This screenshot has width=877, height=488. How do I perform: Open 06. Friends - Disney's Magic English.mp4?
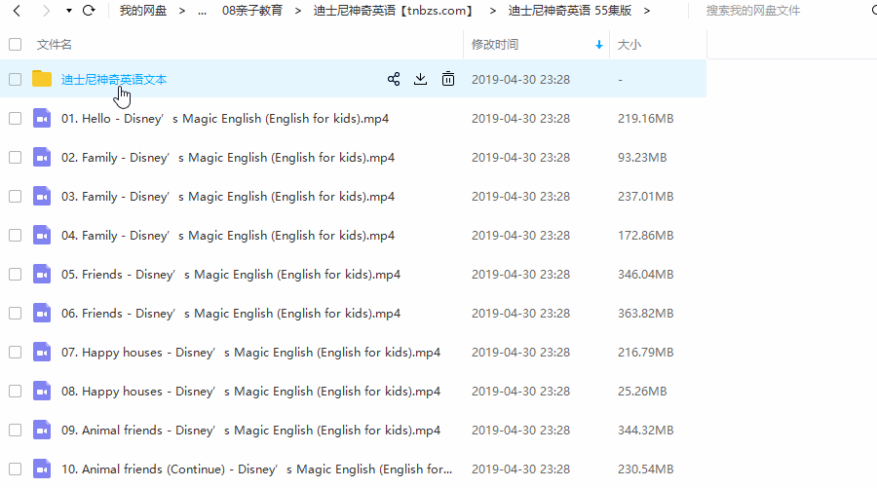pos(231,314)
